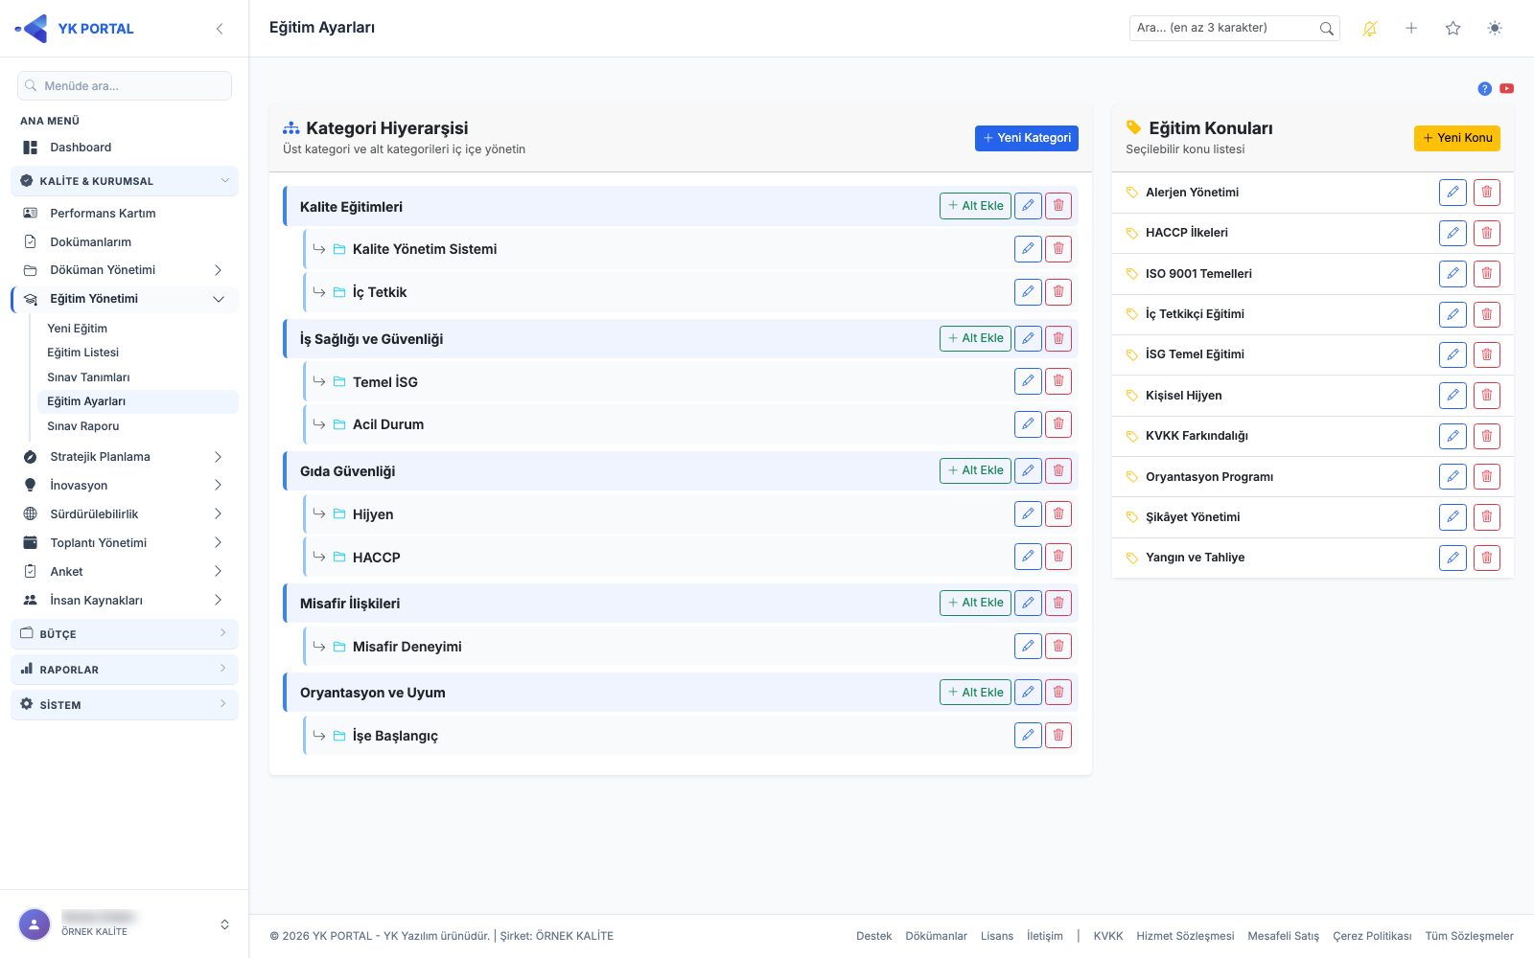Open the Çerez Politikası footer link

pos(1372,936)
